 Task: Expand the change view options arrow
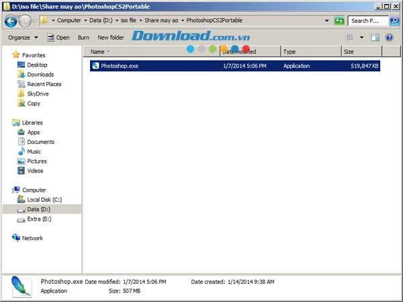[x=361, y=38]
